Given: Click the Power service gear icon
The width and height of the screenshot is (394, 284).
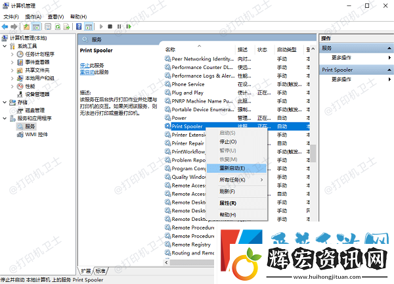Looking at the screenshot, I should pyautogui.click(x=167, y=118).
